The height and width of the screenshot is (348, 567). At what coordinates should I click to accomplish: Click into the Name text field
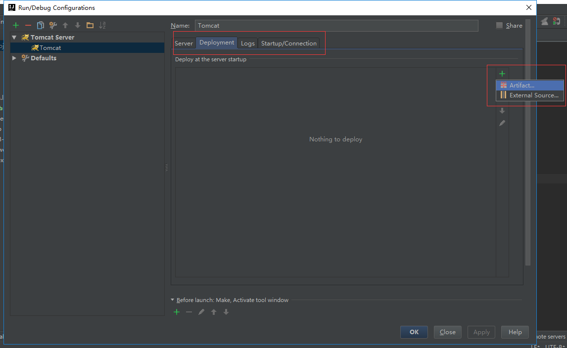point(336,26)
